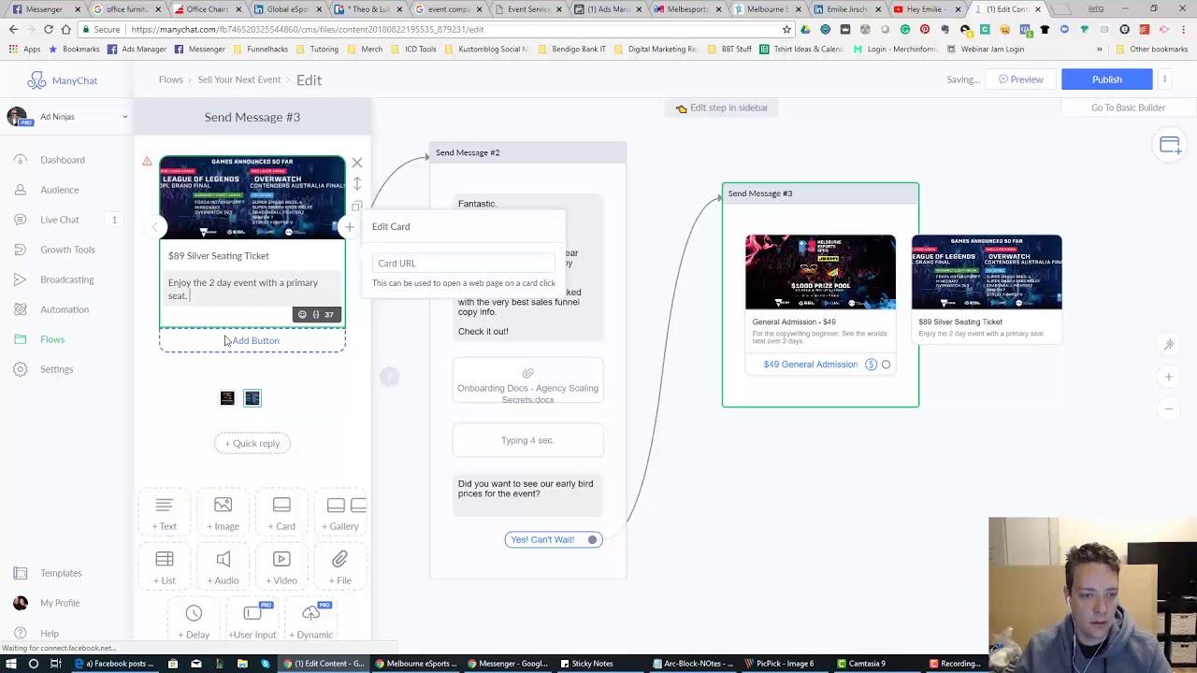Click the duplicate block icon
The height and width of the screenshot is (673, 1197).
(x=356, y=206)
